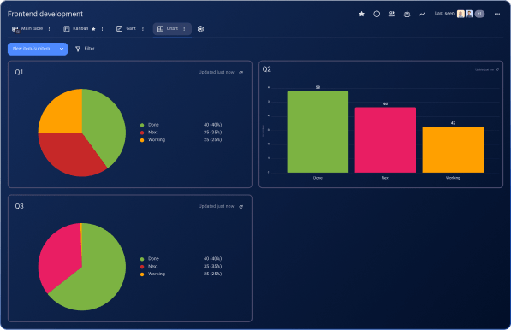Toggle Done legend dot in Q1

click(x=142, y=125)
